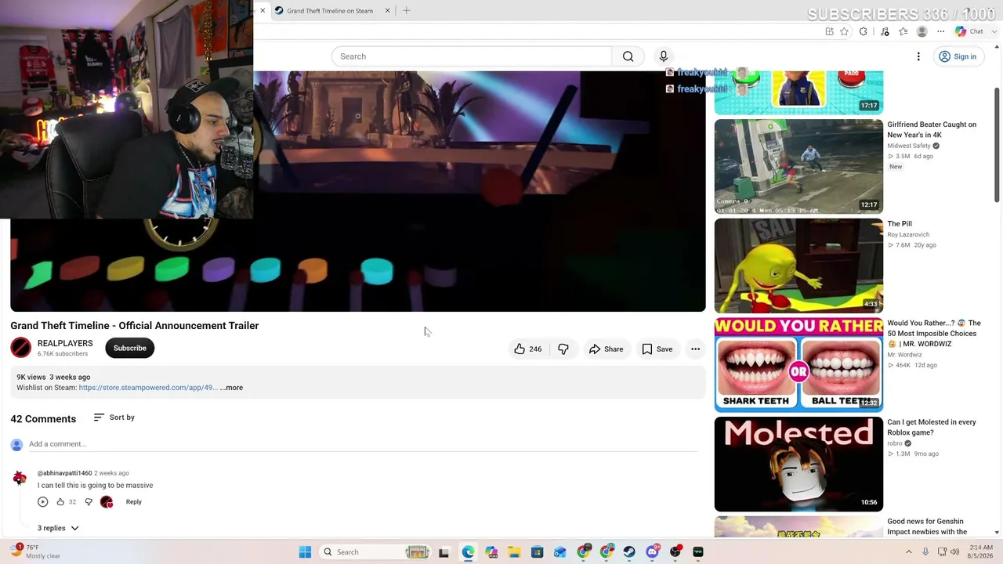
Task: Click the Roy Lazarovich channel name
Action: pos(908,234)
